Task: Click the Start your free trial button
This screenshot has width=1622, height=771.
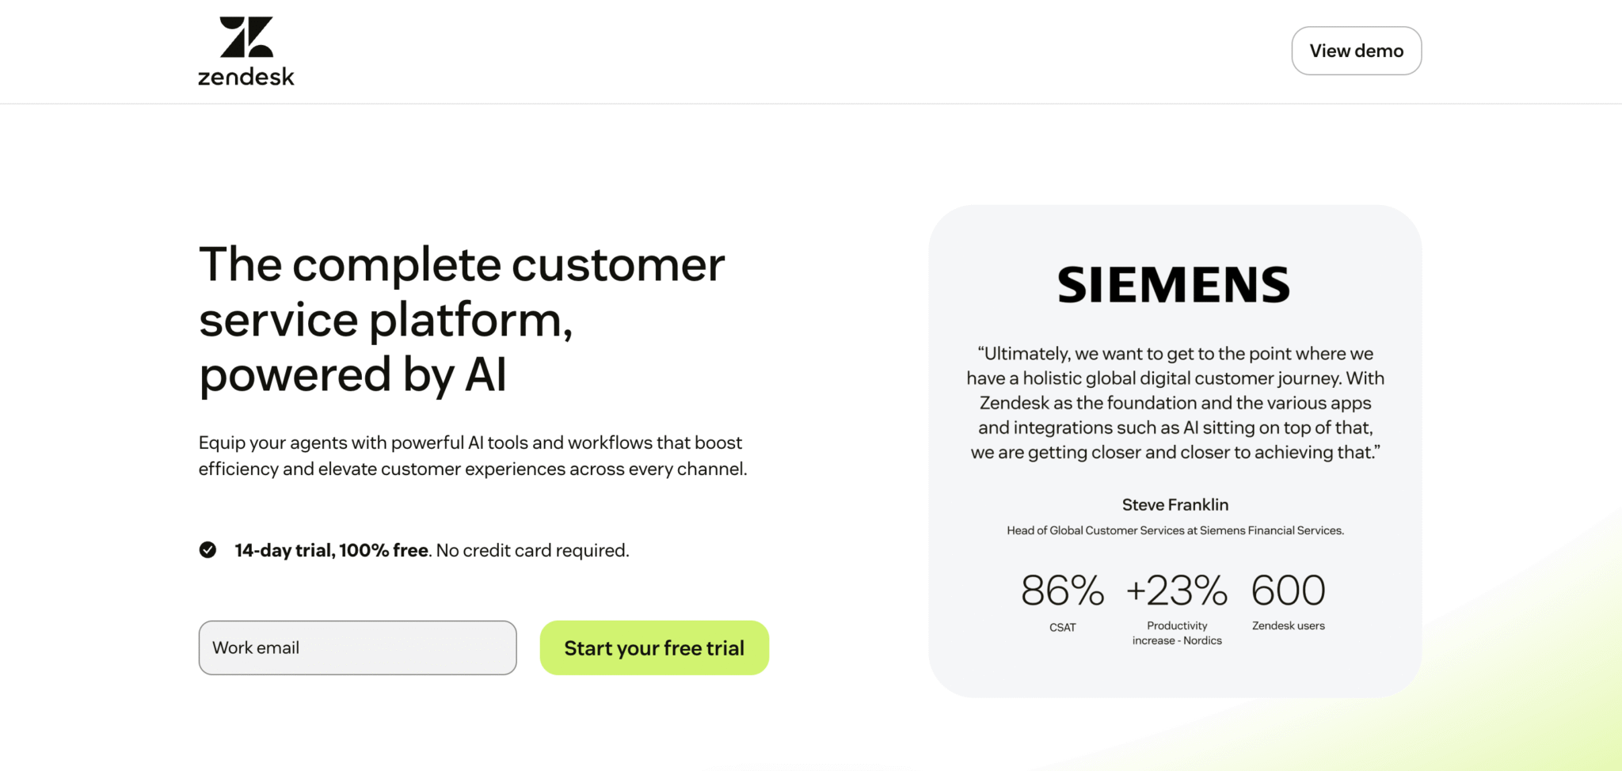Action: pyautogui.click(x=654, y=648)
